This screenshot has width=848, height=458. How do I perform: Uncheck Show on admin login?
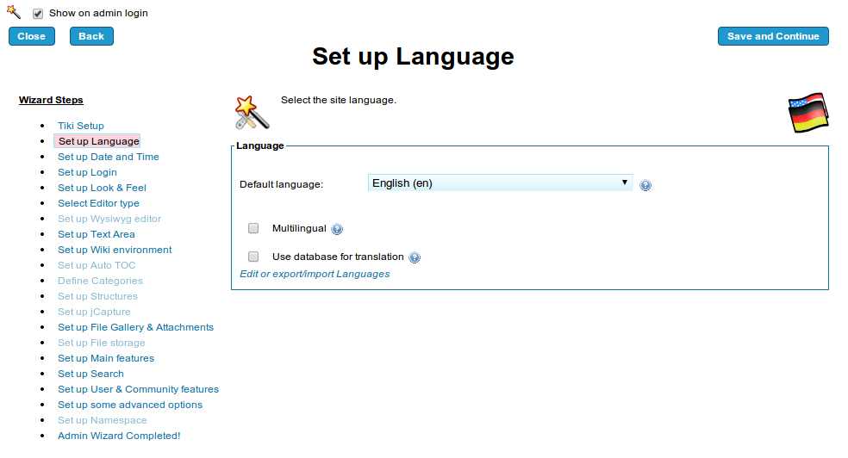click(x=38, y=14)
